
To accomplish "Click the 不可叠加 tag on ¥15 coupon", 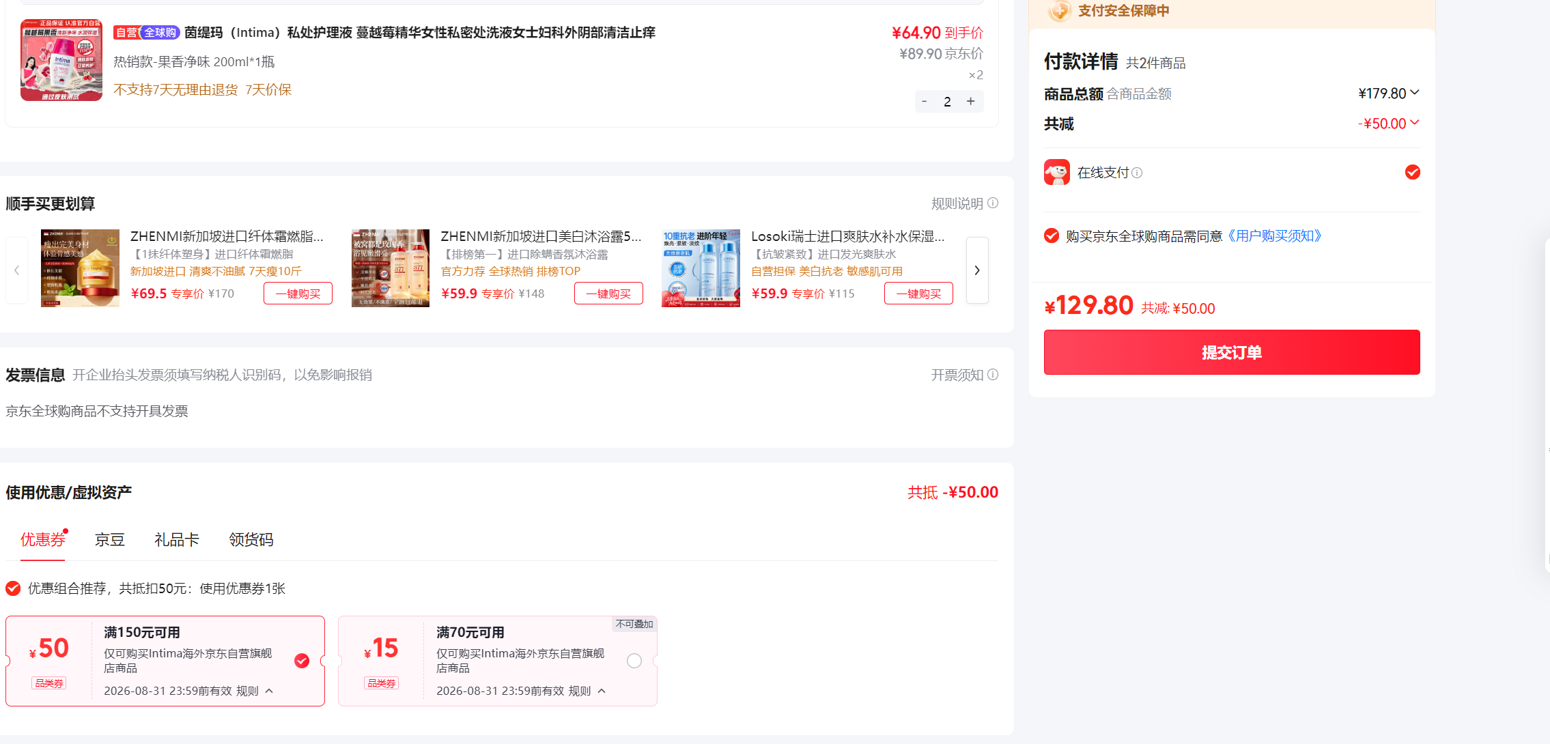I will click(x=634, y=624).
